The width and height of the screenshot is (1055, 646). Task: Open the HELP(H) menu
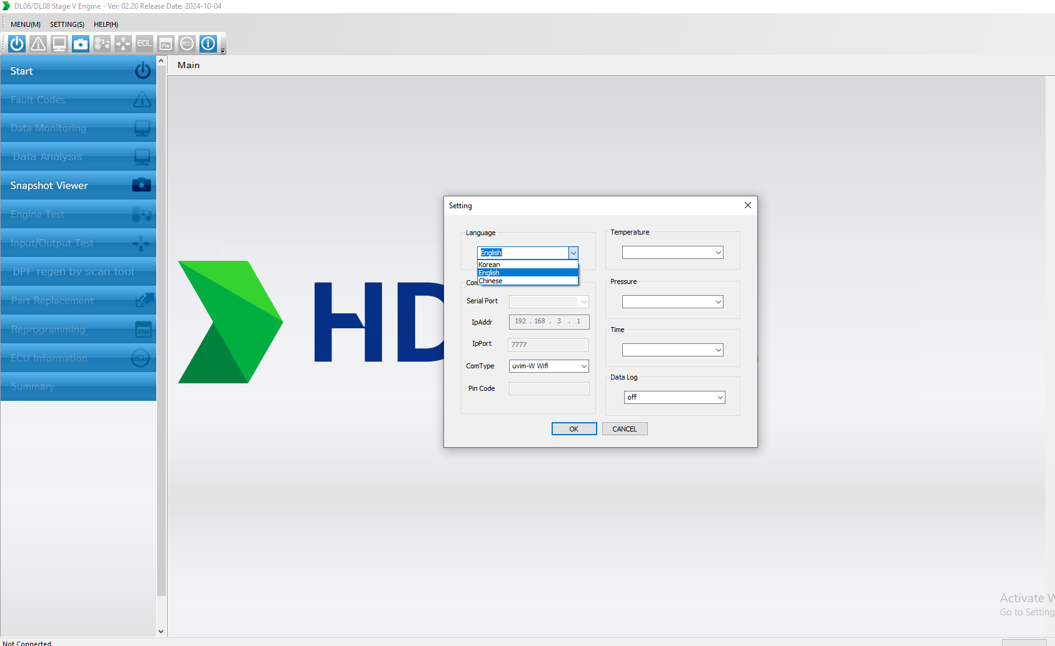click(106, 24)
